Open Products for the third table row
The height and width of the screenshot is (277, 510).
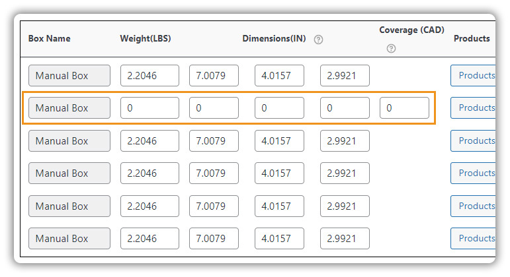473,140
